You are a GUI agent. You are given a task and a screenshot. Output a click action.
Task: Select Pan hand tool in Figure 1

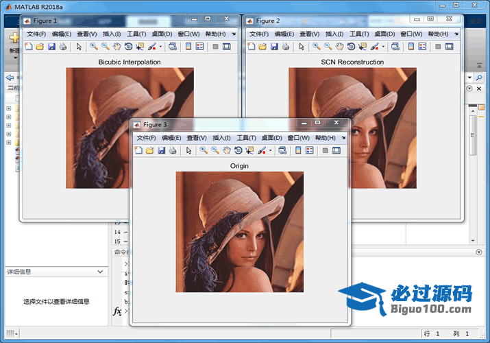pos(117,47)
